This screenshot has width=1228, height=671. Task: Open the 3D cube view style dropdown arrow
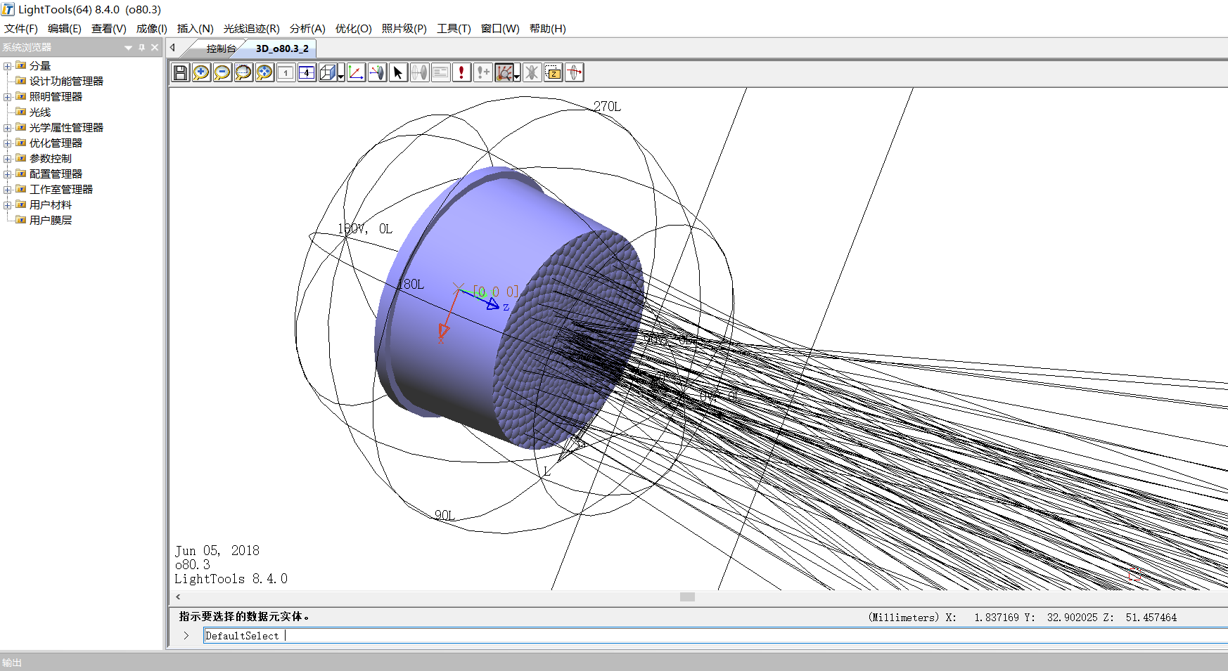pos(341,76)
